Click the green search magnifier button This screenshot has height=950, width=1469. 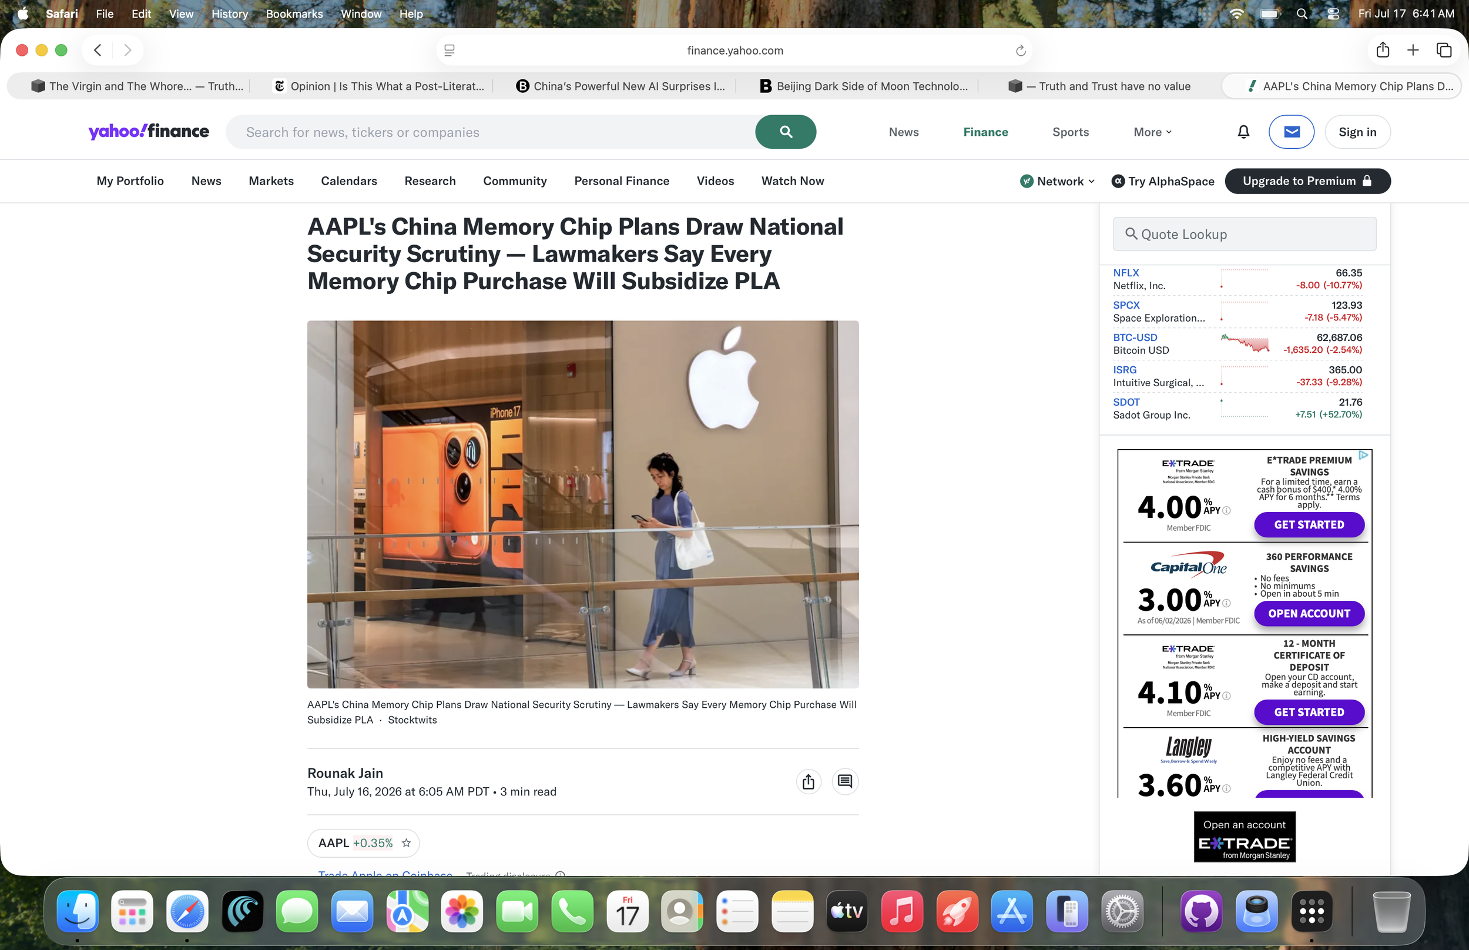click(x=786, y=132)
